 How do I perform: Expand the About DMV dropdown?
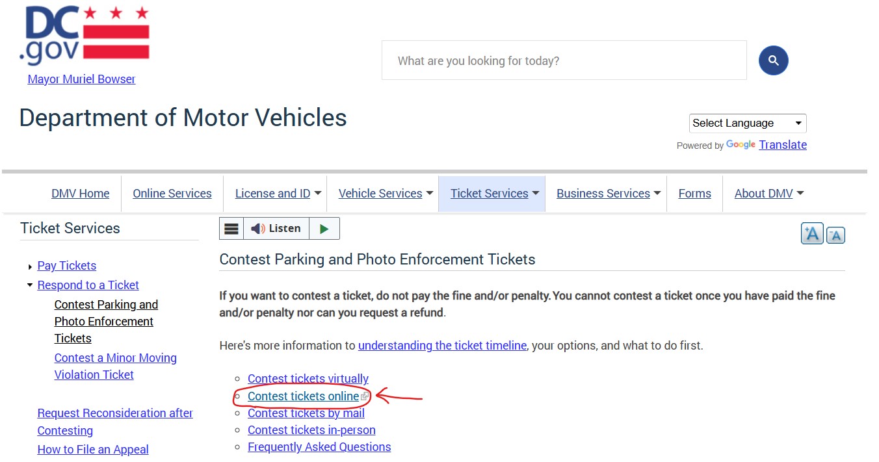[x=764, y=193]
